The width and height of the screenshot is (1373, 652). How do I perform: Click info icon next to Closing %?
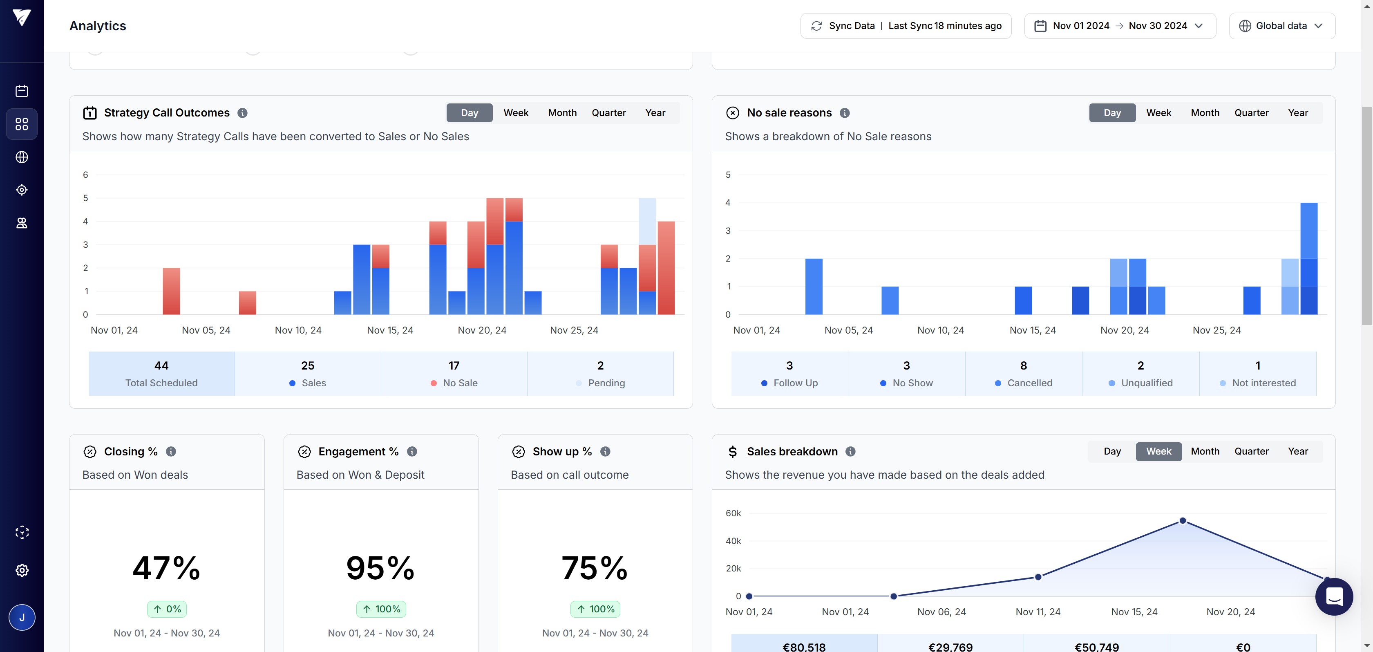coord(171,452)
